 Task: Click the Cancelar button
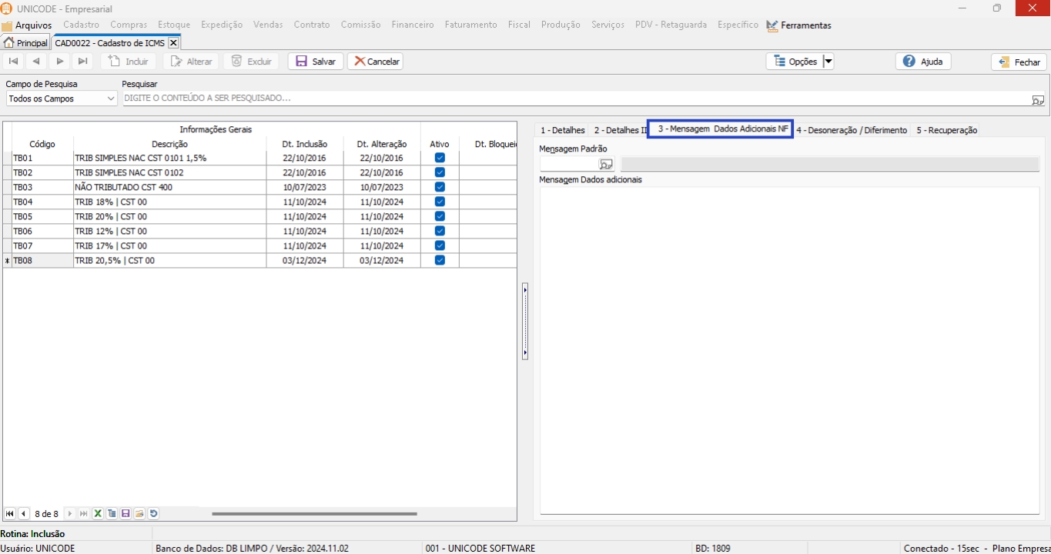376,62
